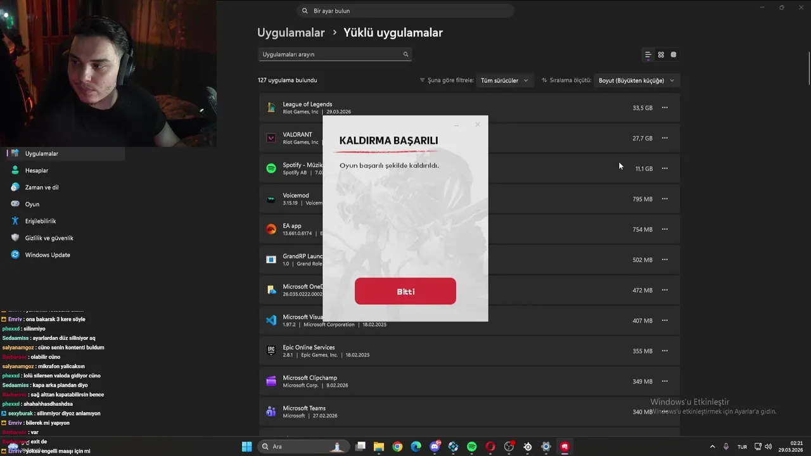Open File Explorer from taskbar
811x456 pixels.
tap(379, 446)
